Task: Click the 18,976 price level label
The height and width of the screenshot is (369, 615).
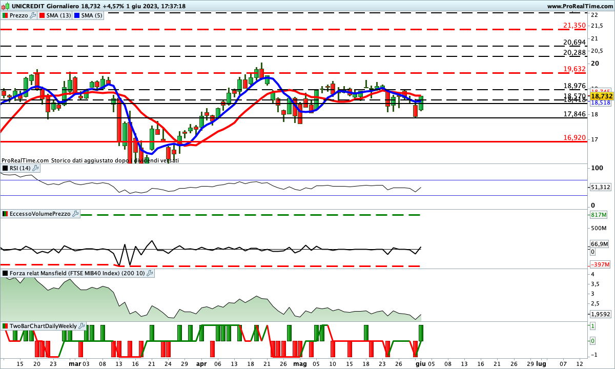Action: click(x=575, y=86)
